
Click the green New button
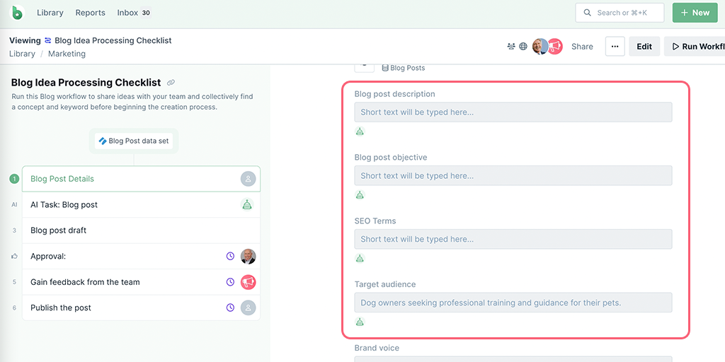coord(695,13)
